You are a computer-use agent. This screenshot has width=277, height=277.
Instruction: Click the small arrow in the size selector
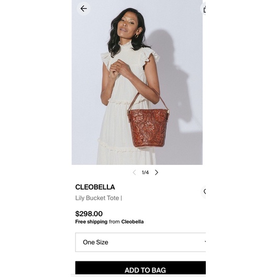coord(205,241)
